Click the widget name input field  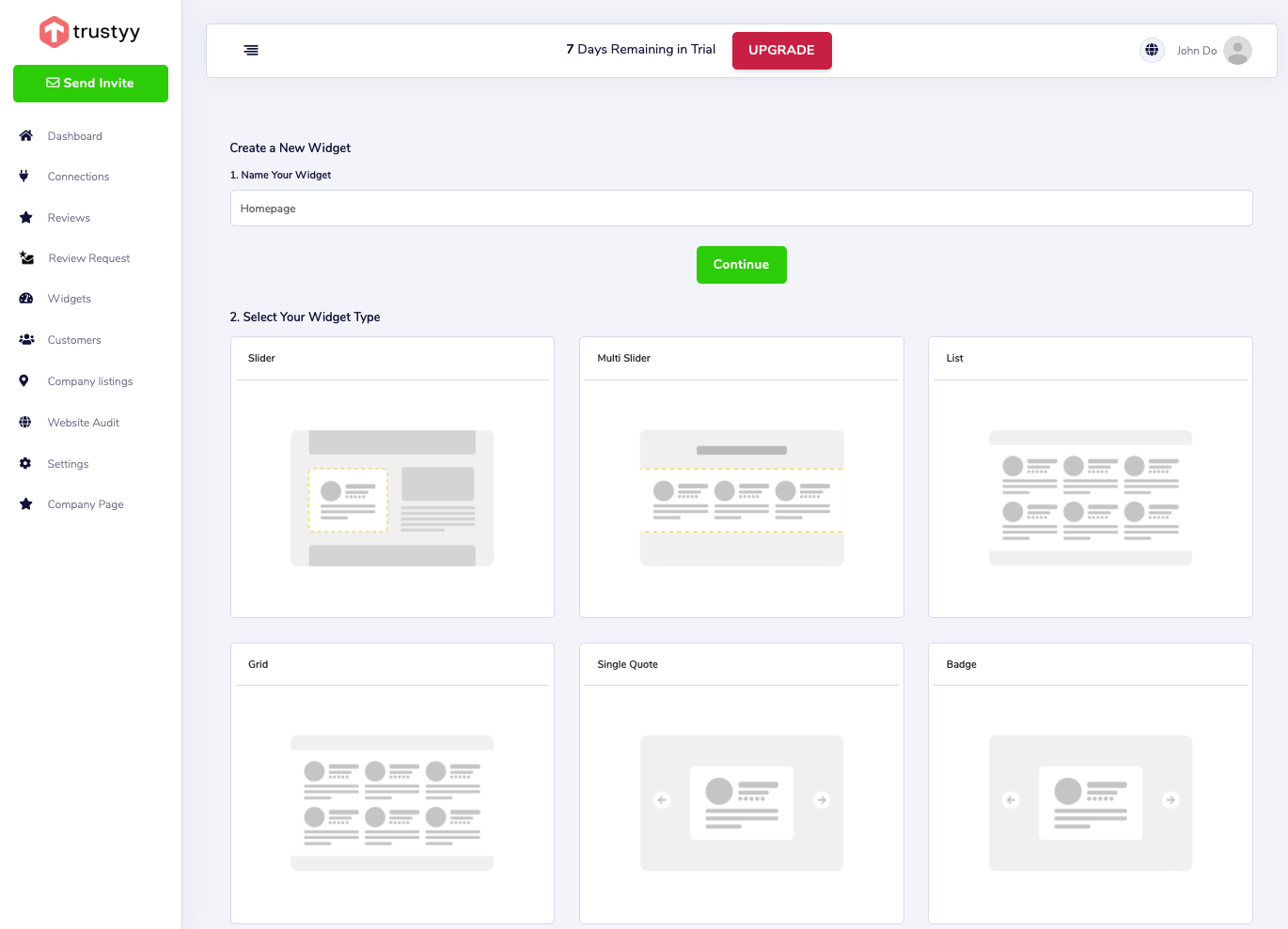[742, 209]
